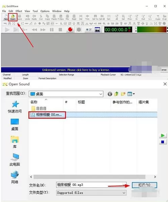Click the New file toolbar icon
168x202 pixels.
(x=6, y=17)
